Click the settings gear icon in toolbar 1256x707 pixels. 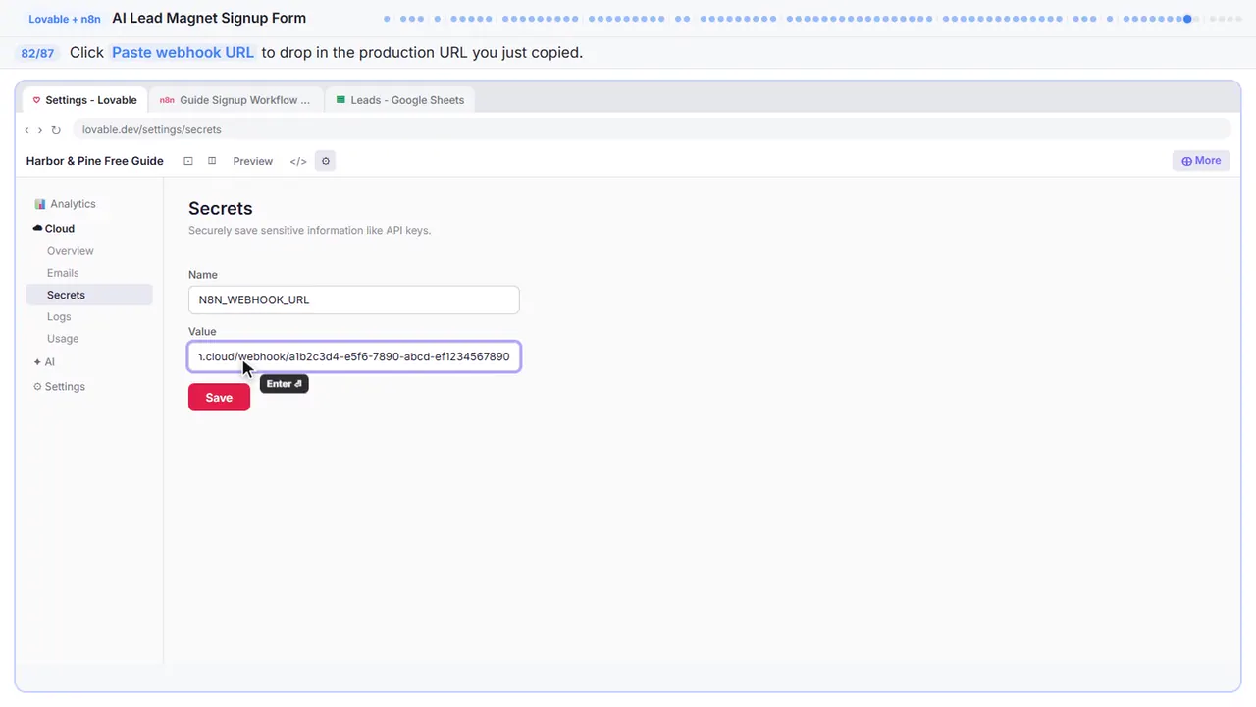coord(326,161)
